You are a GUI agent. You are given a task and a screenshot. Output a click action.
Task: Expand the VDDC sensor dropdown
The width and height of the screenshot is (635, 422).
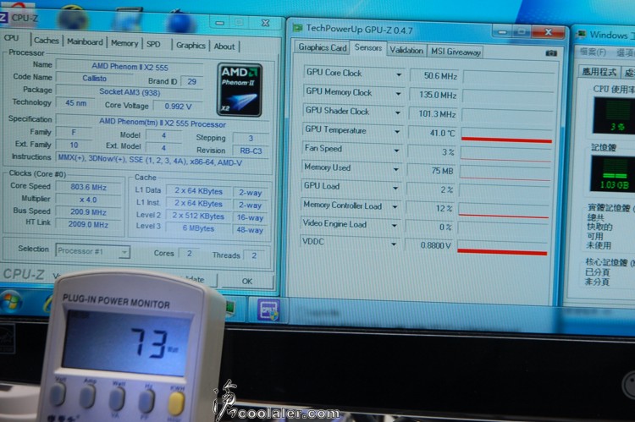(x=393, y=244)
